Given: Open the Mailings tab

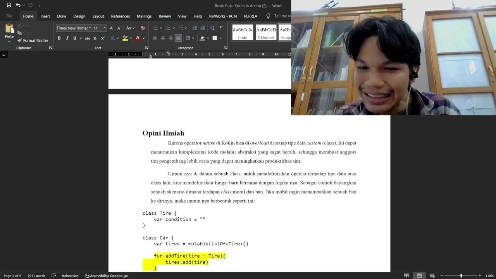Looking at the screenshot, I should [144, 16].
